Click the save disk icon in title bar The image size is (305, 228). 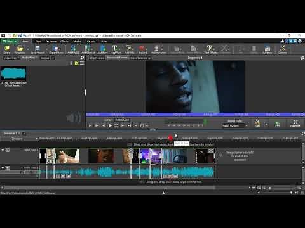pyautogui.click(x=20, y=35)
